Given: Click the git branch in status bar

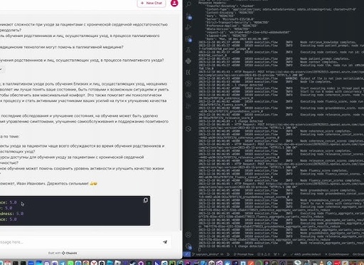Looking at the screenshot, I should pos(205,254).
